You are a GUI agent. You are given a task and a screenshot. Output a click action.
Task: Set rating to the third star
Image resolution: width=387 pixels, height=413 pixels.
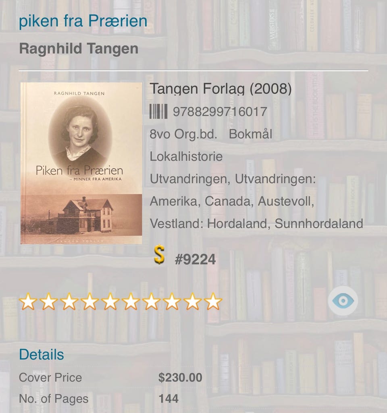click(x=69, y=301)
